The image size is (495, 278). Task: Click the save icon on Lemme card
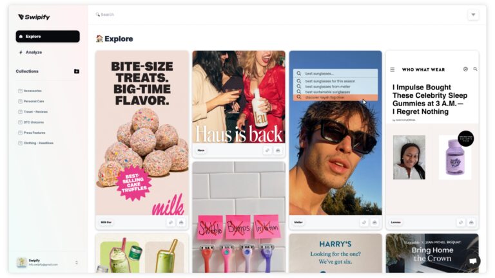click(471, 223)
